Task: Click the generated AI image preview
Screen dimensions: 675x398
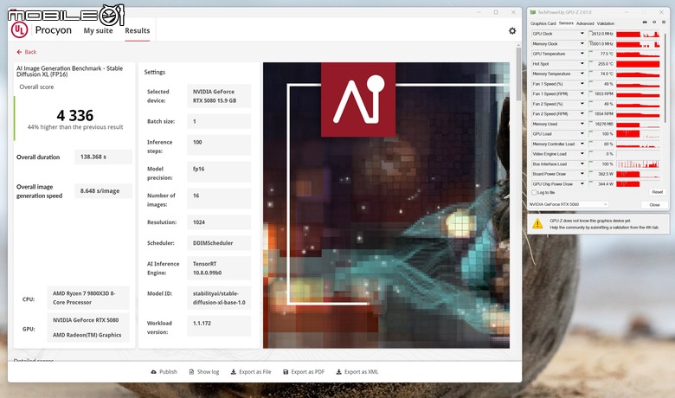Action: 386,205
